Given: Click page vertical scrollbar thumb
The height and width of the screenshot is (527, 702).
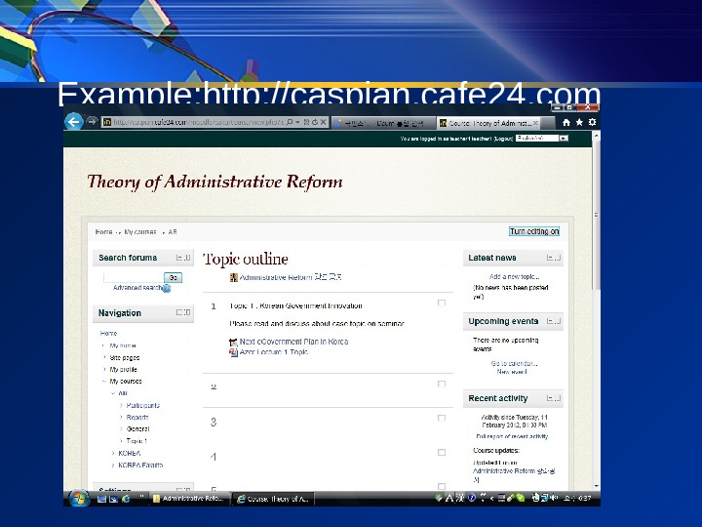Looking at the screenshot, I should (596, 216).
